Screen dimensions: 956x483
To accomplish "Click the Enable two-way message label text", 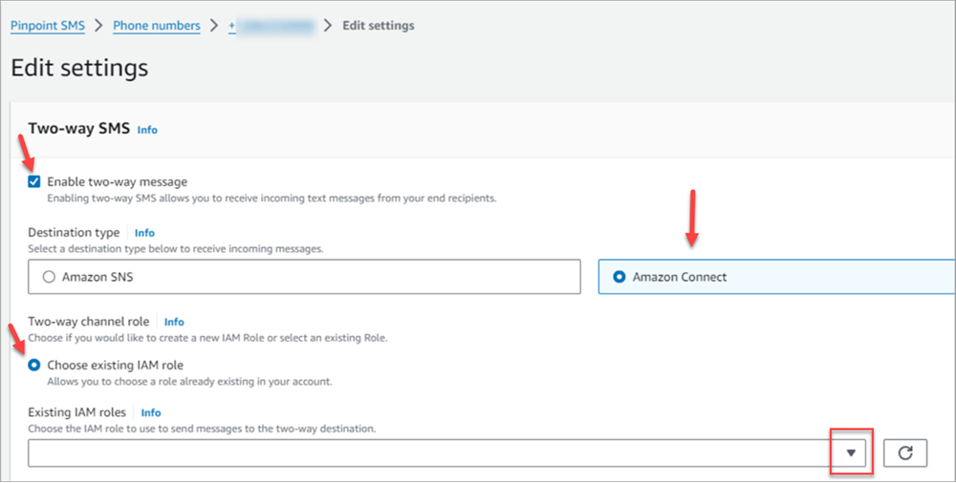I will click(117, 181).
